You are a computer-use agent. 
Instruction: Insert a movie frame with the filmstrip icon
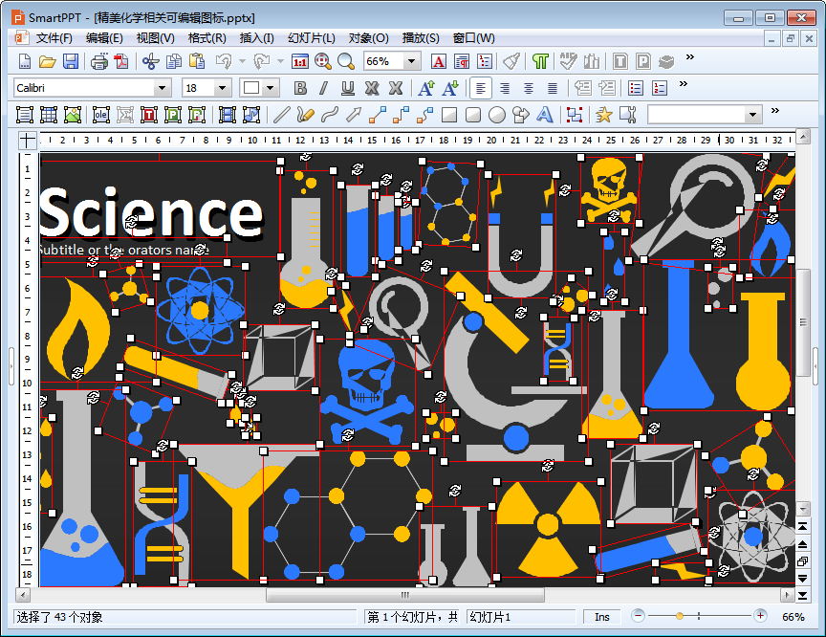point(227,115)
